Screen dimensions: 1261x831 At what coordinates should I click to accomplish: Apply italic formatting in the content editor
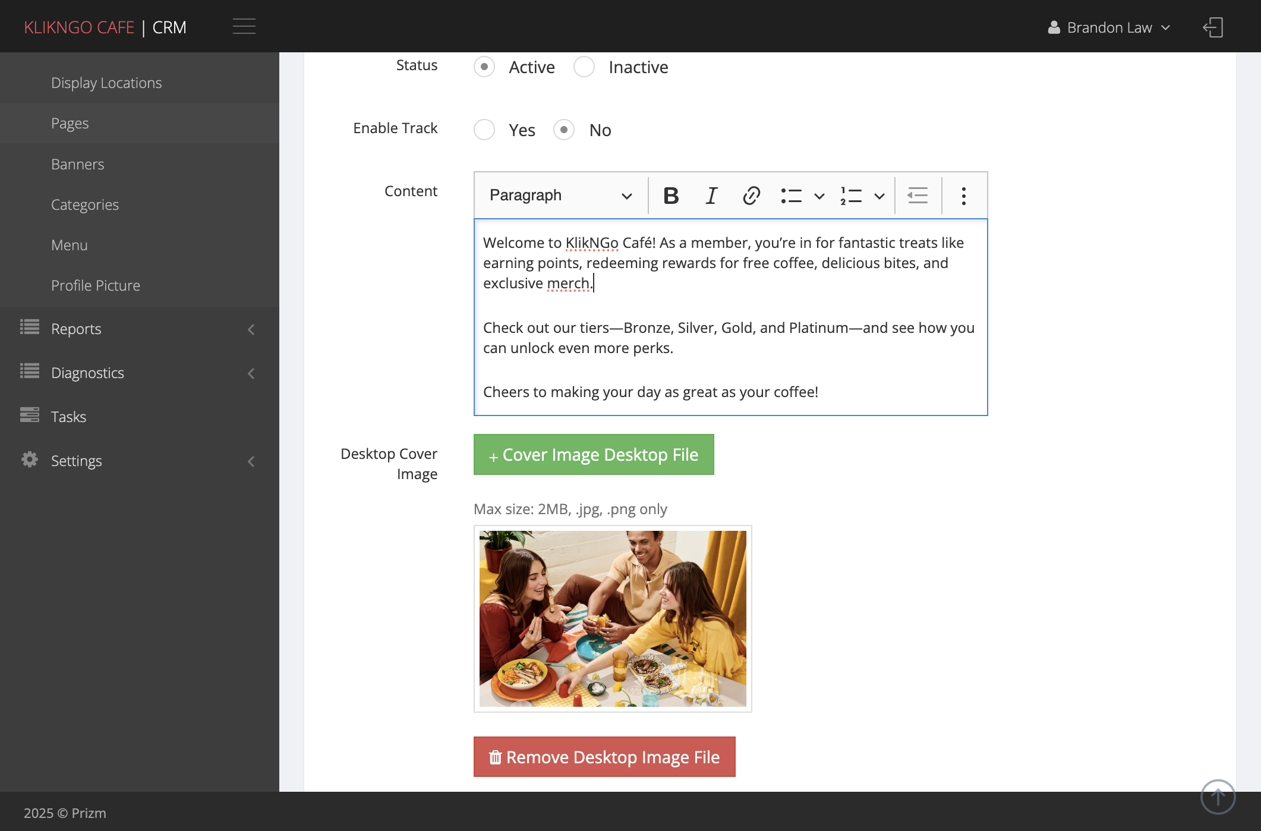pos(711,196)
